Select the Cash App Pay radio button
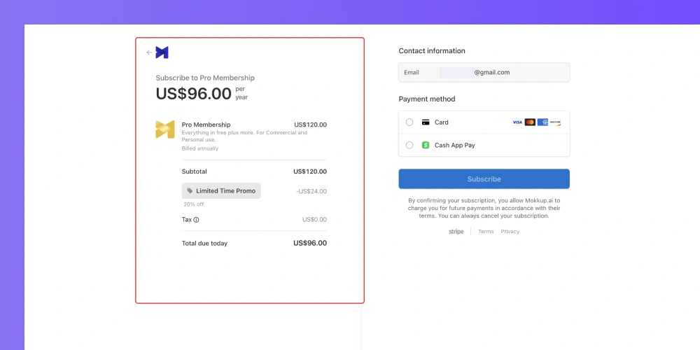 pos(409,145)
